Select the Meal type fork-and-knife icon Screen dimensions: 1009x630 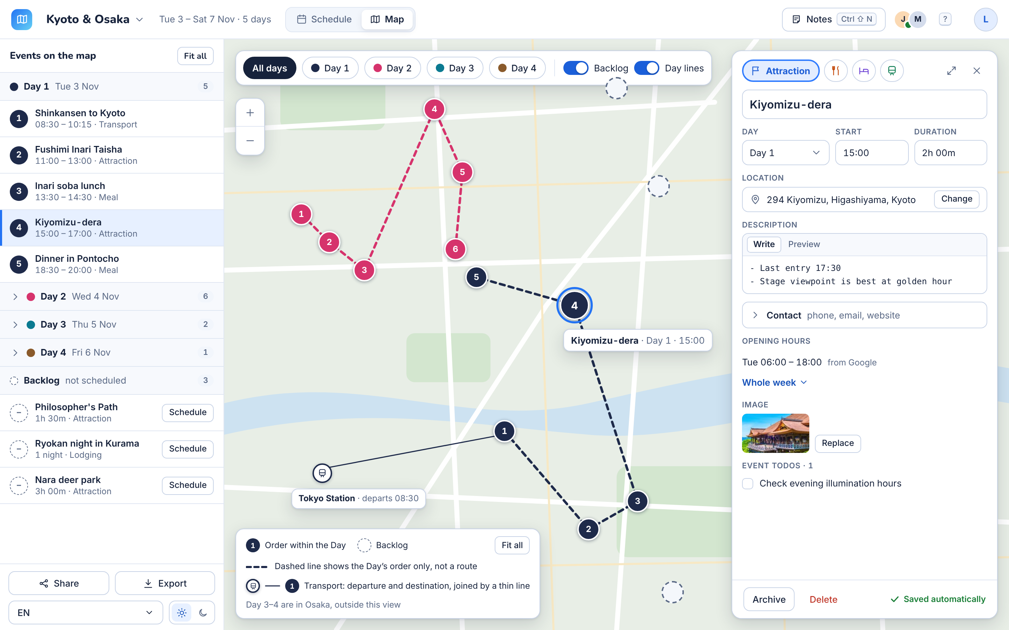(836, 71)
